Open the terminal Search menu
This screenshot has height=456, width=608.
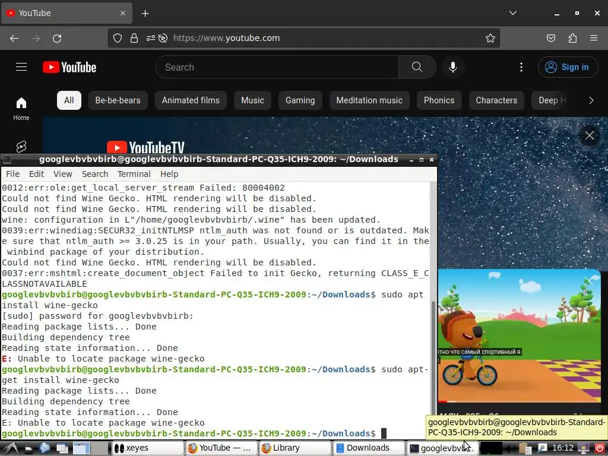tap(95, 174)
